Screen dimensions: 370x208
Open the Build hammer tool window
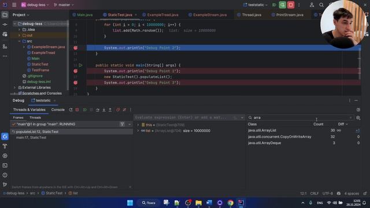pos(5,146)
